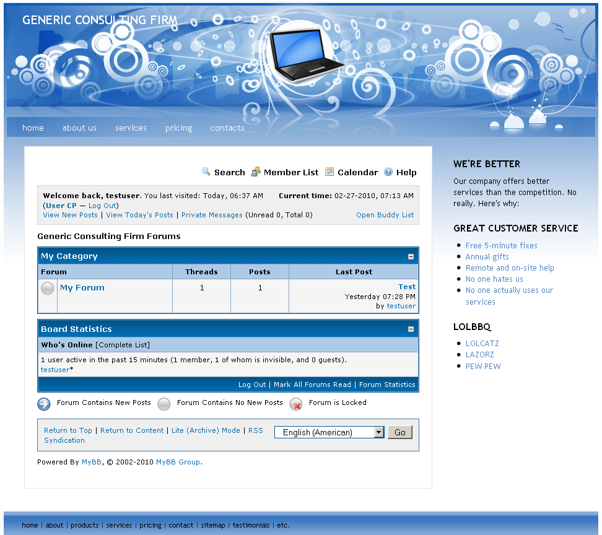The image size is (602, 535).
Task: Open the Buddy List
Action: [x=385, y=215]
